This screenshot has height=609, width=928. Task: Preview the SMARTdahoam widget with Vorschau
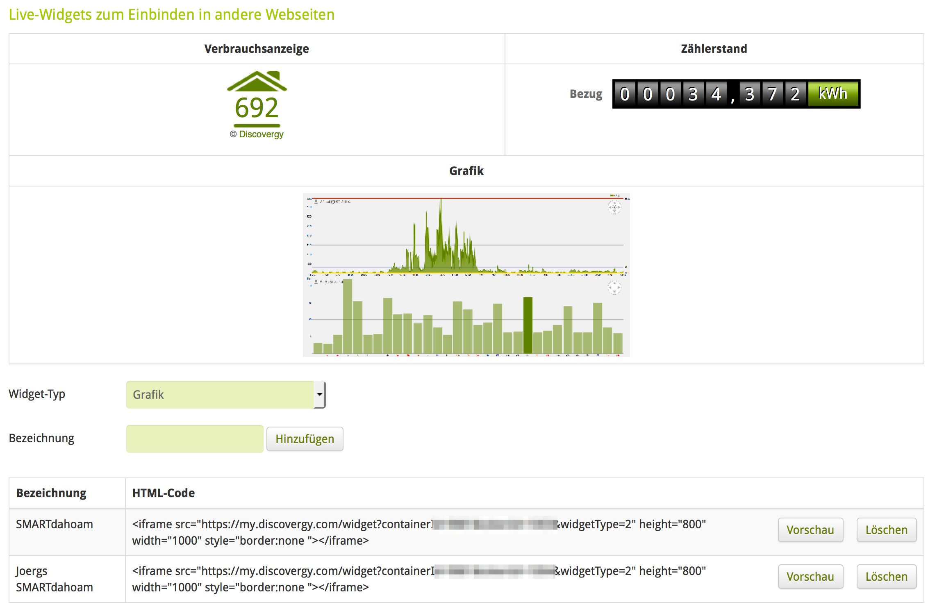pyautogui.click(x=810, y=530)
